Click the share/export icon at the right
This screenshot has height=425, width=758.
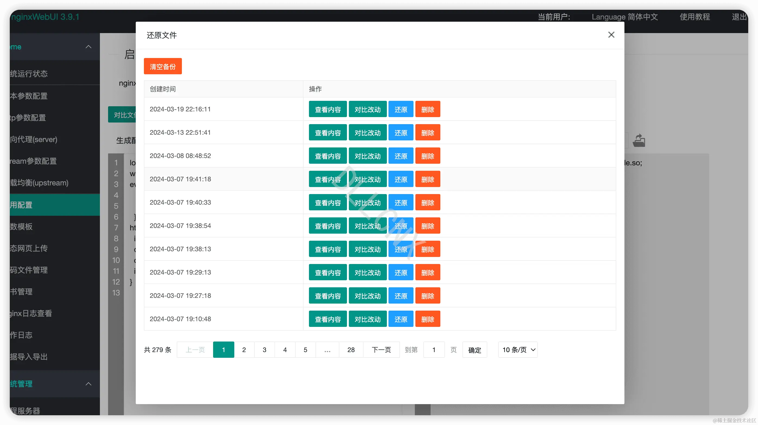639,140
